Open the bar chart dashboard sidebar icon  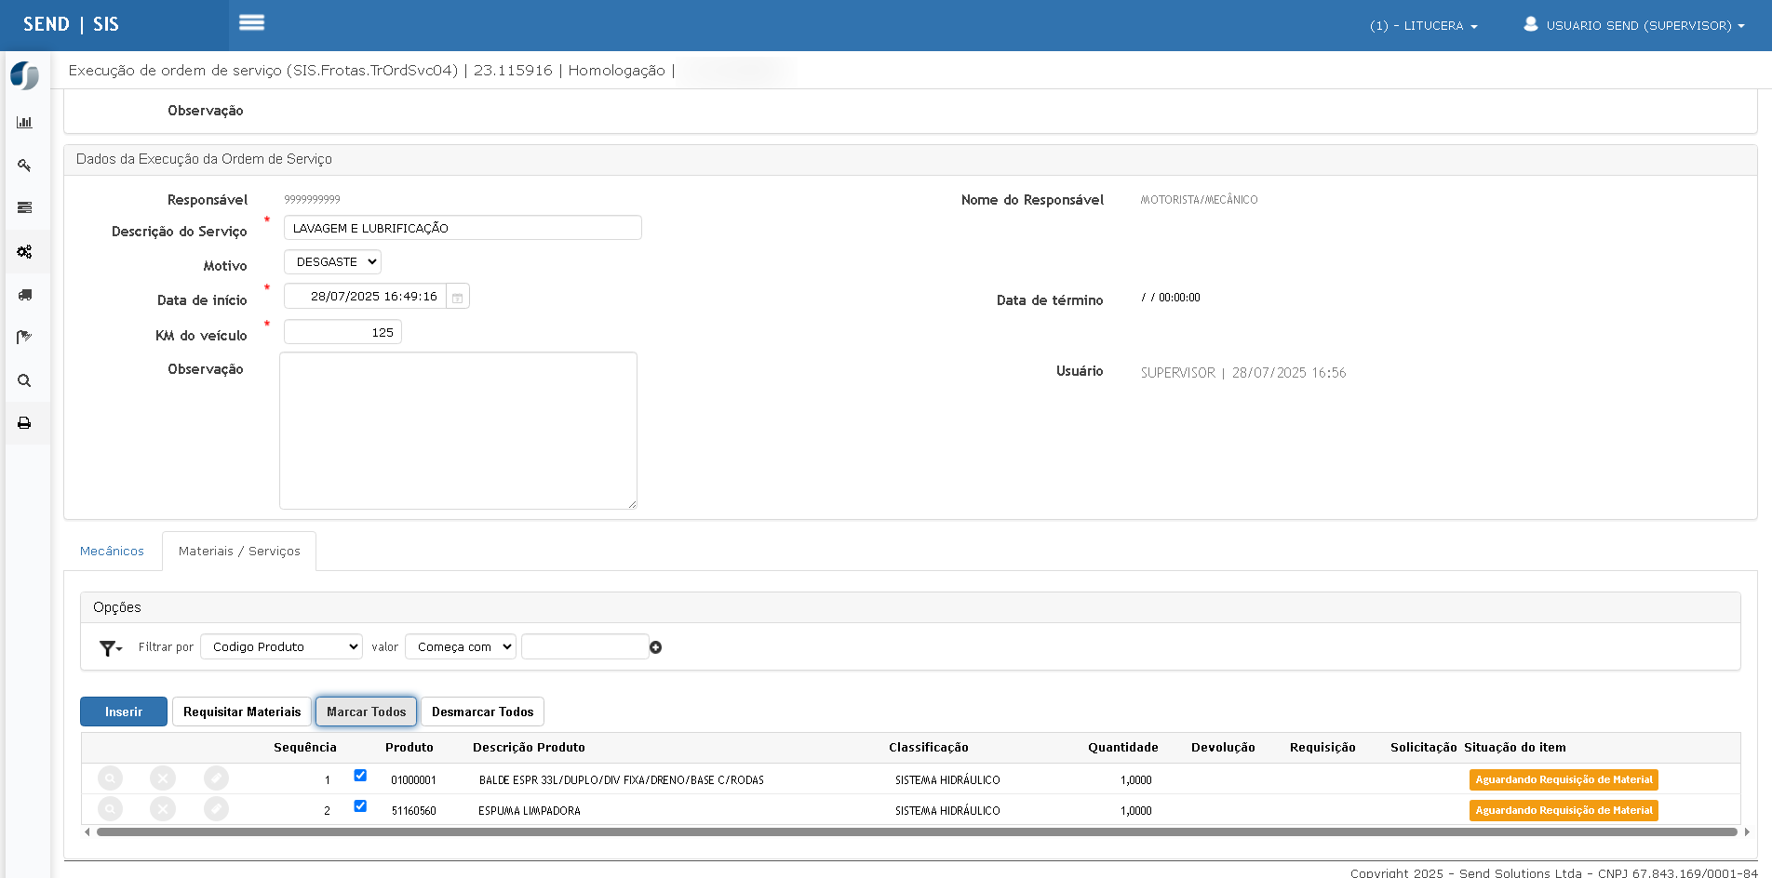(24, 122)
